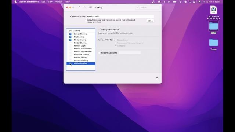Open the Help menu
The width and height of the screenshot is (235, 132).
pyautogui.click(x=68, y=2)
